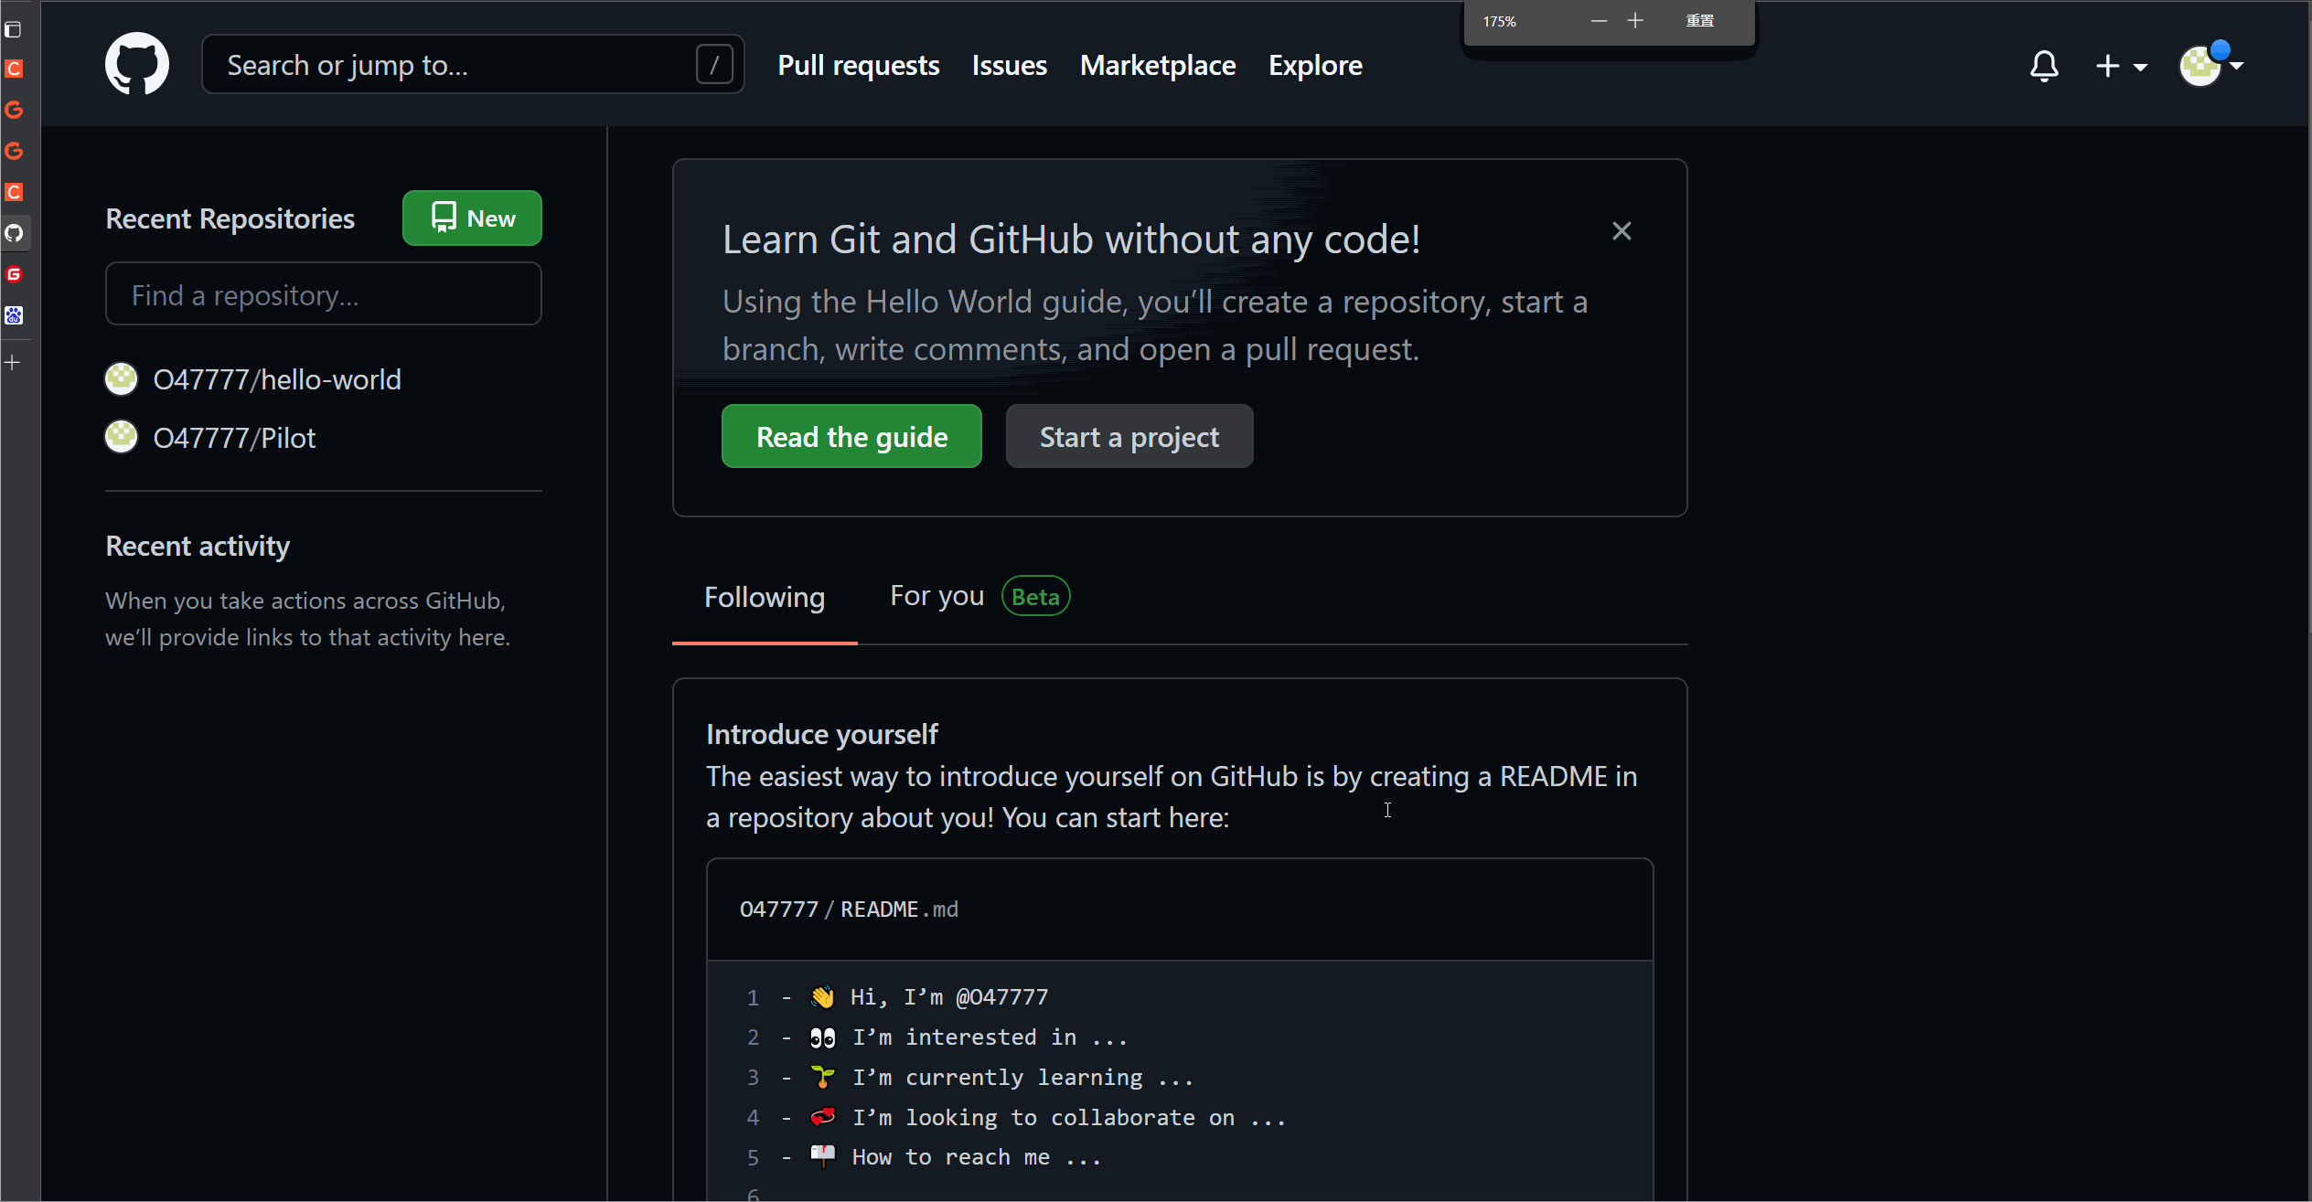Focus the Search or jump to field
This screenshot has width=2312, height=1202.
[x=473, y=64]
